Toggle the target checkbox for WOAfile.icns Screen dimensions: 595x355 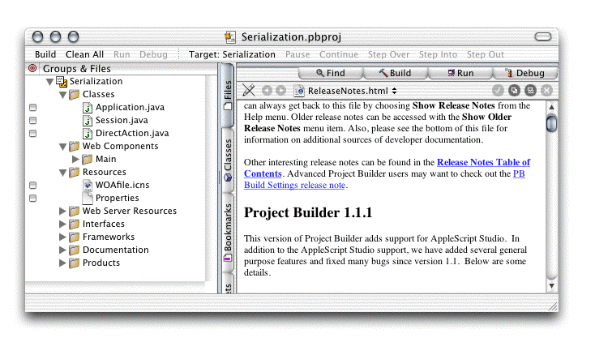tap(33, 186)
